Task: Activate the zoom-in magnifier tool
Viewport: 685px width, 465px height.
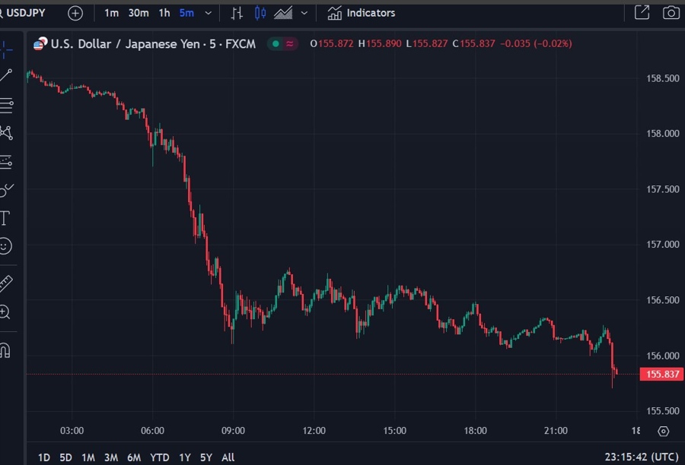Action: click(5, 312)
